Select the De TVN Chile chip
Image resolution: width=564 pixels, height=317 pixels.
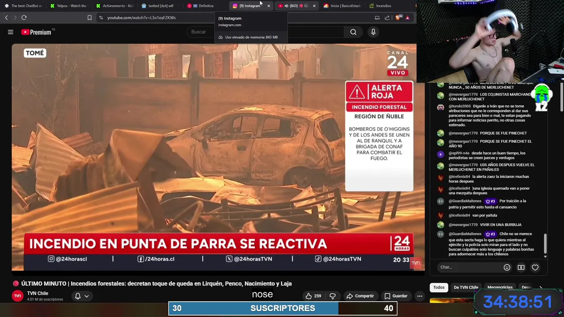pos(466,287)
